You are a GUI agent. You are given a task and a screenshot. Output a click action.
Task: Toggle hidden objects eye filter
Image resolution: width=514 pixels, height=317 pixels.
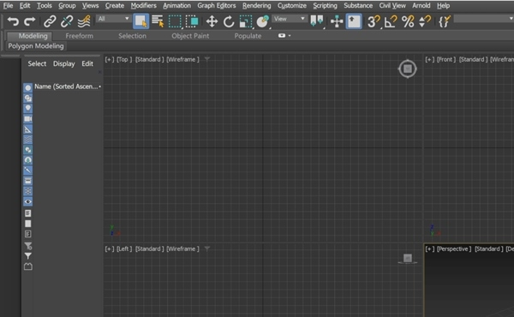28,201
